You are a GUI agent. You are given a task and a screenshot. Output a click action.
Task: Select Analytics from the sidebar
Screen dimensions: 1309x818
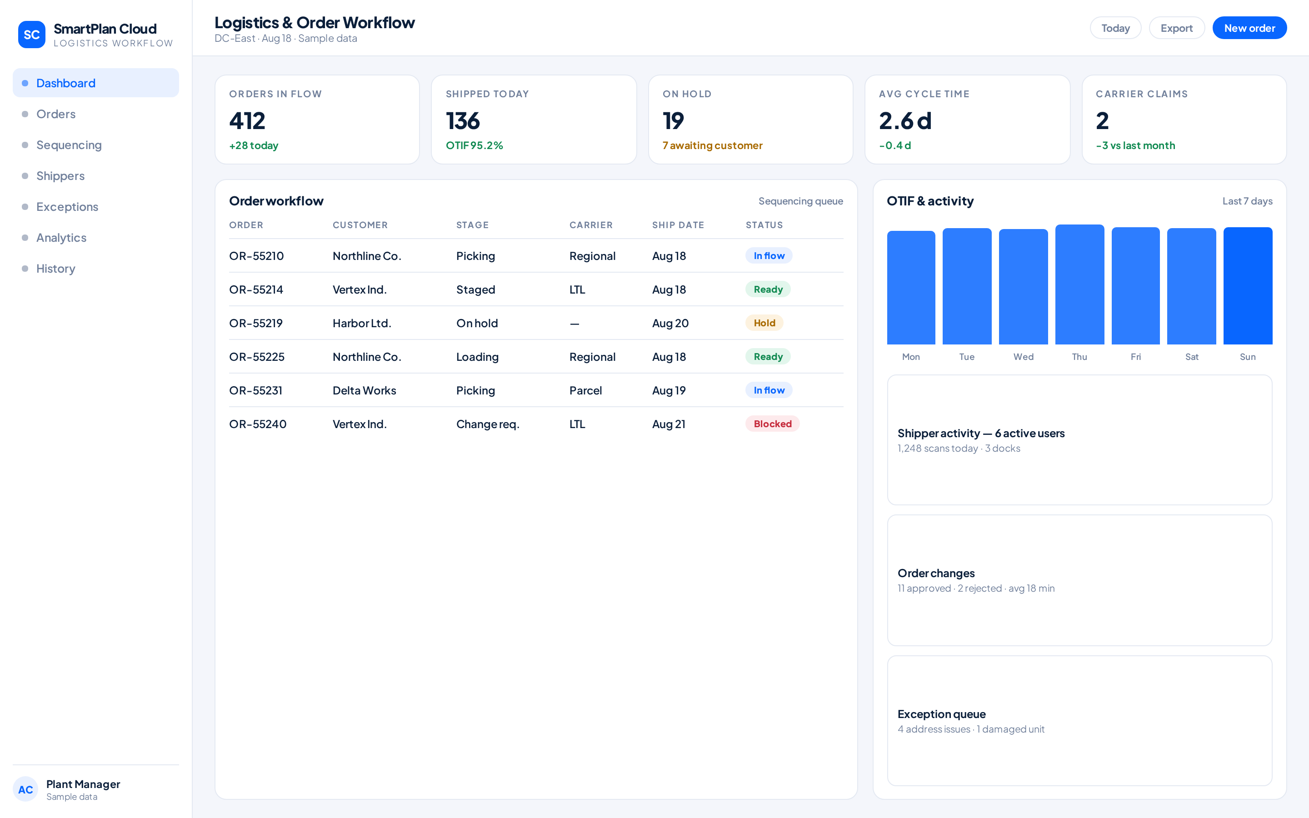(96, 237)
